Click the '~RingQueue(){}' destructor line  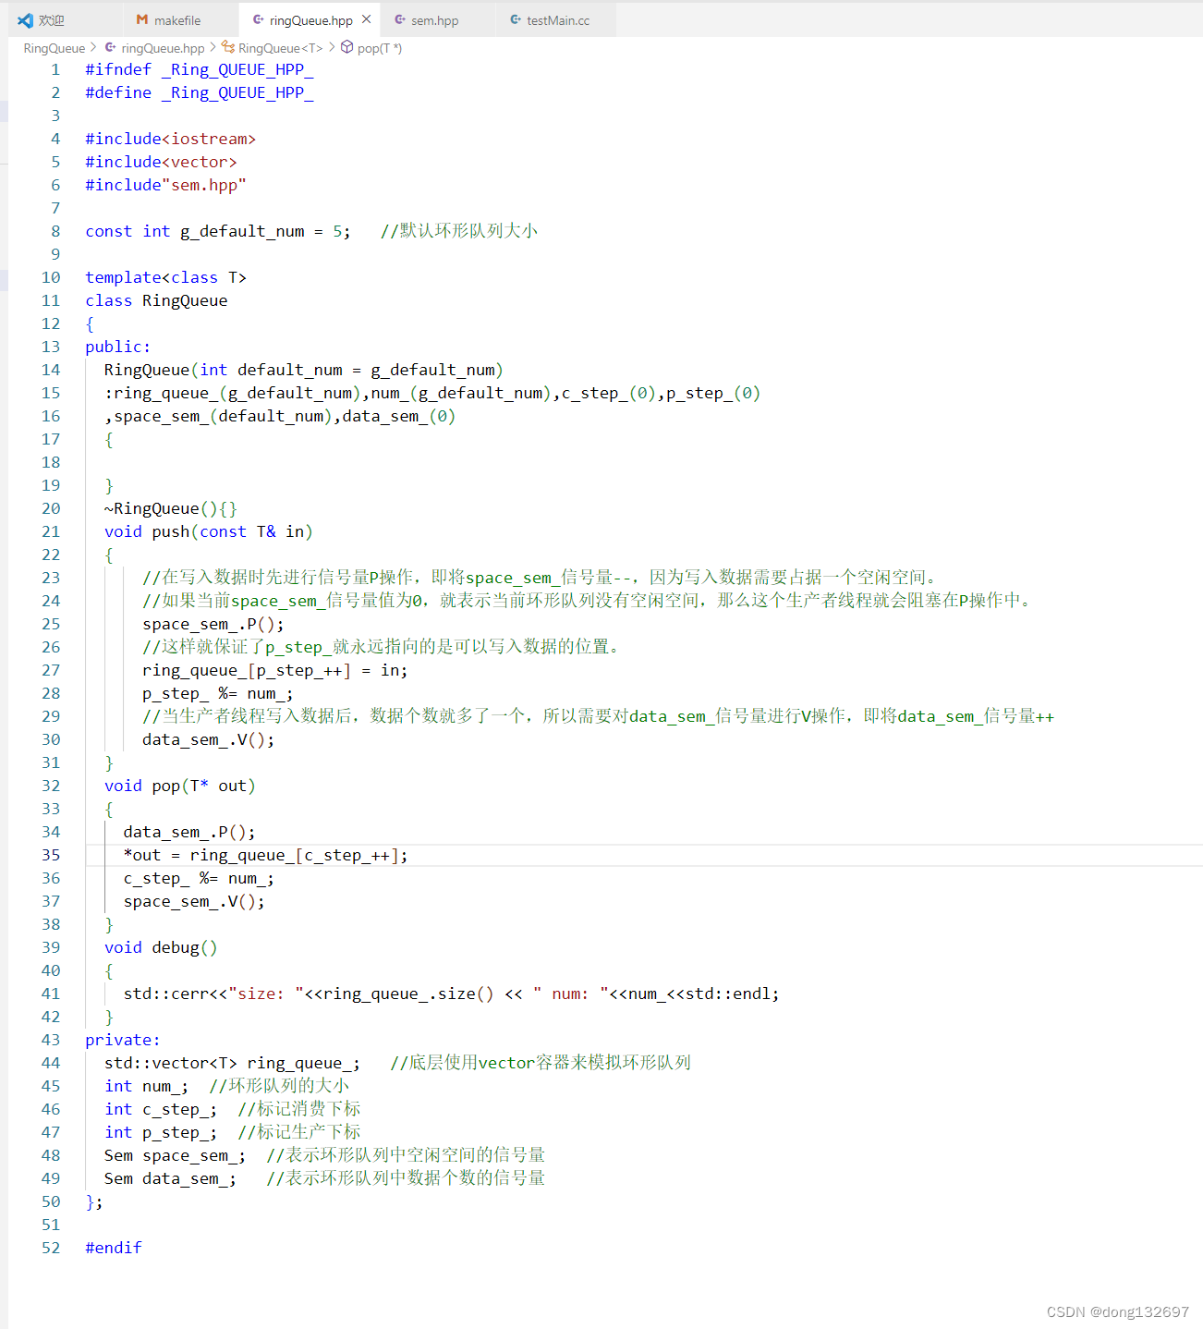171,508
